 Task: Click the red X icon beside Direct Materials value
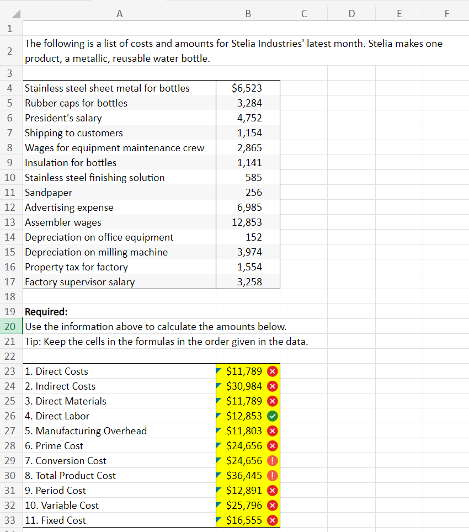point(273,401)
